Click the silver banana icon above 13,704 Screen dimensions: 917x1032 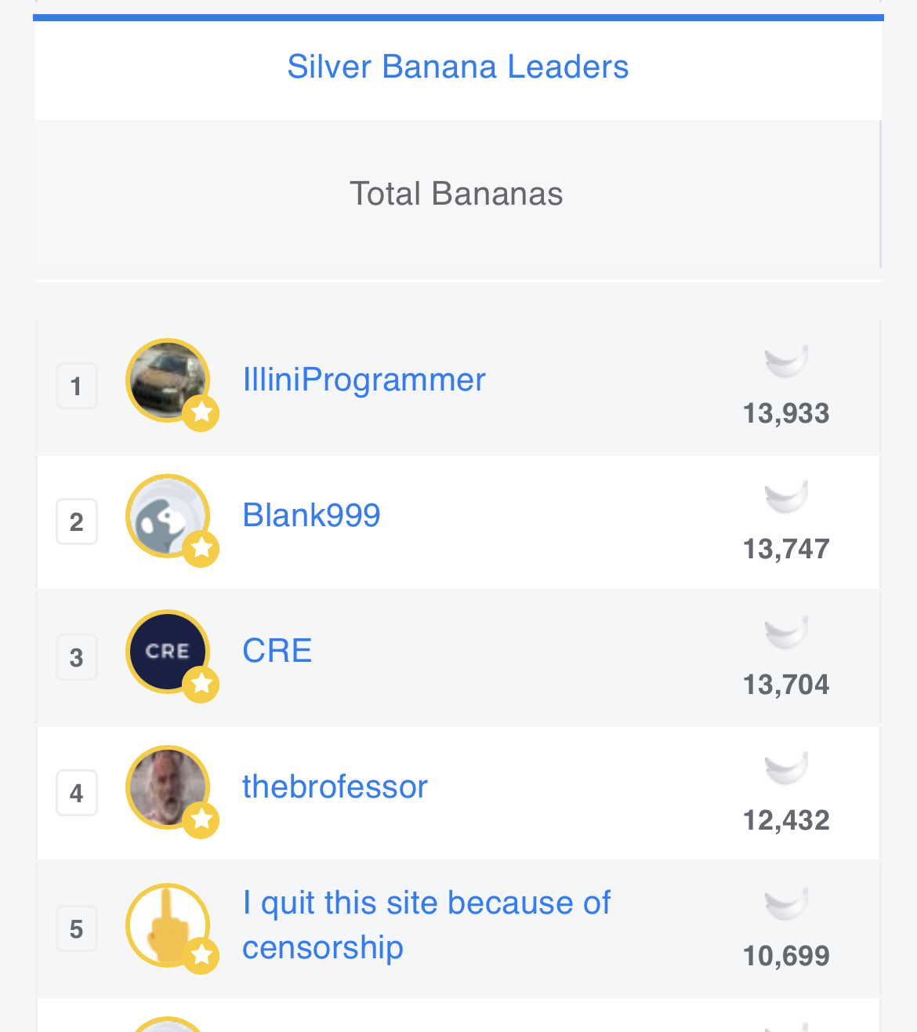(786, 632)
